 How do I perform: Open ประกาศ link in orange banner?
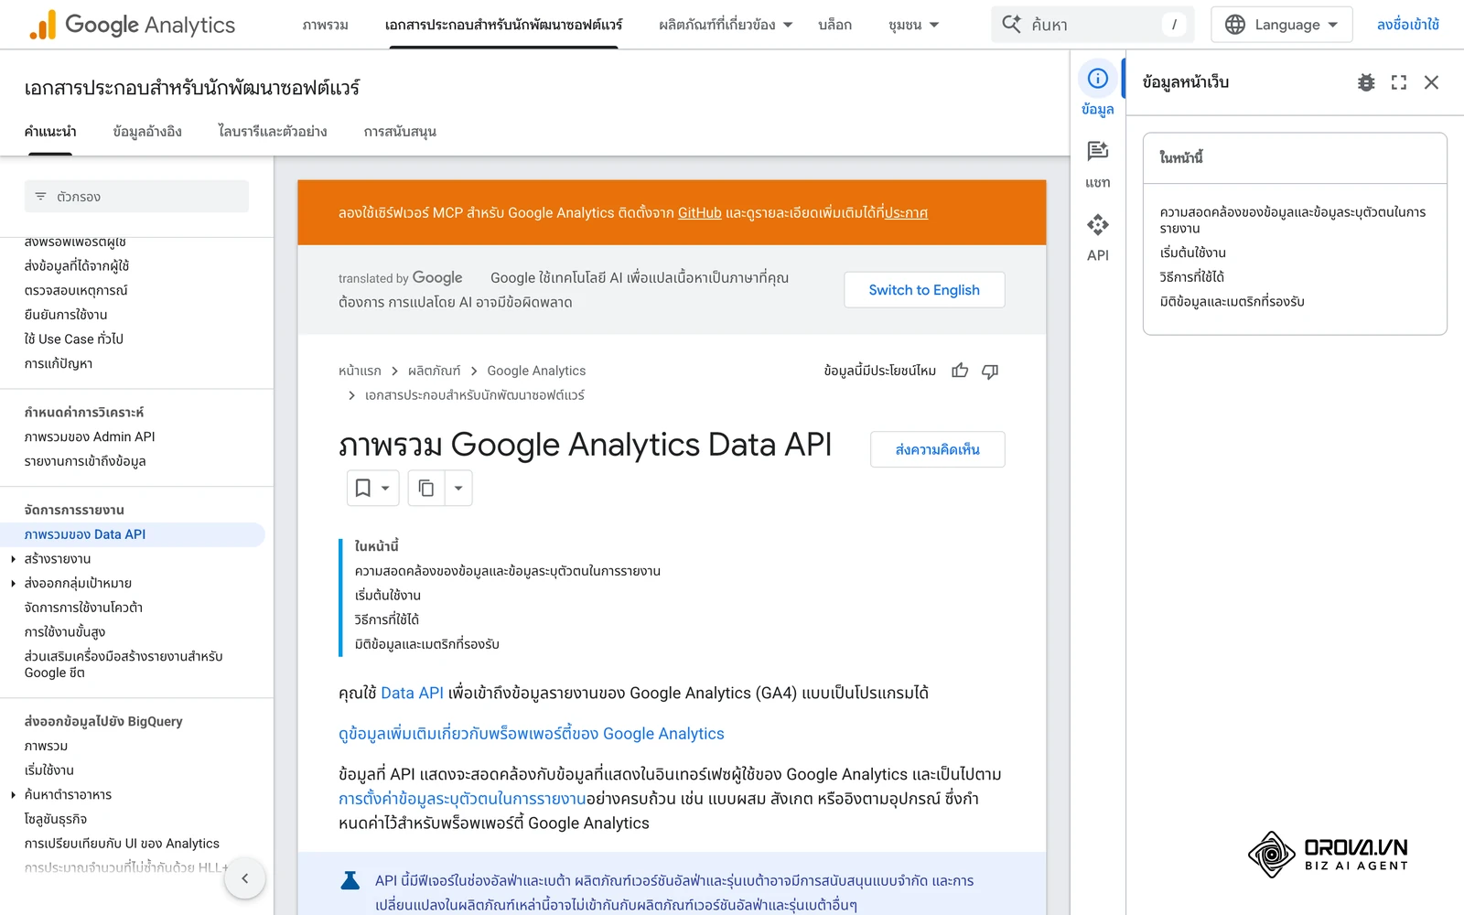point(906,212)
